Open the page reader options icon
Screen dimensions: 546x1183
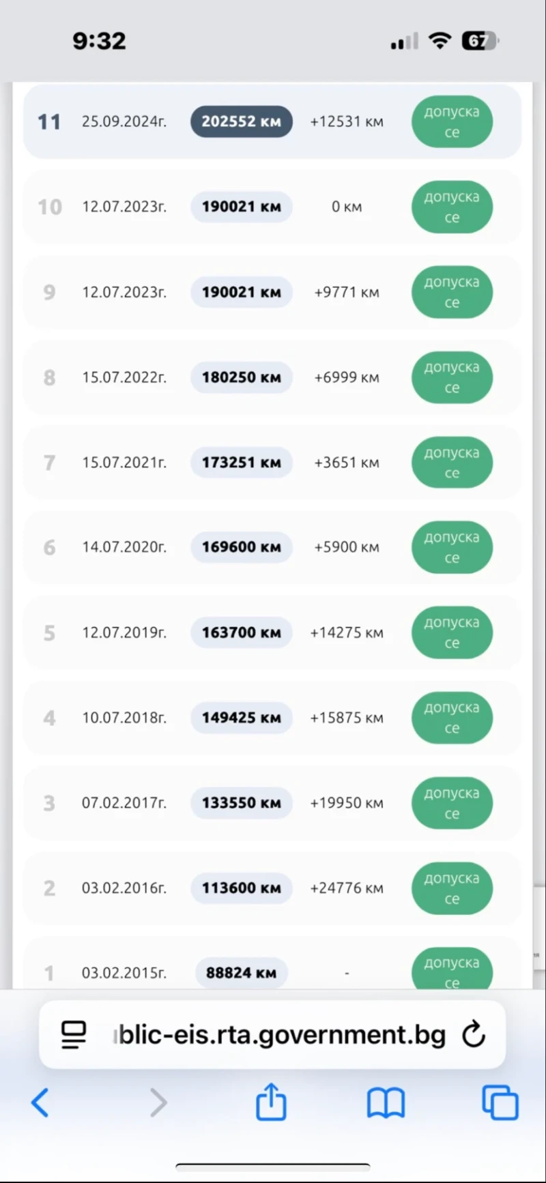point(74,1035)
